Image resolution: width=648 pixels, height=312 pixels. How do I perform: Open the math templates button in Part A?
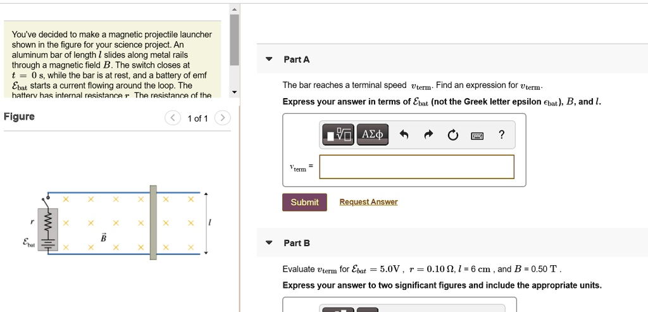click(x=338, y=134)
